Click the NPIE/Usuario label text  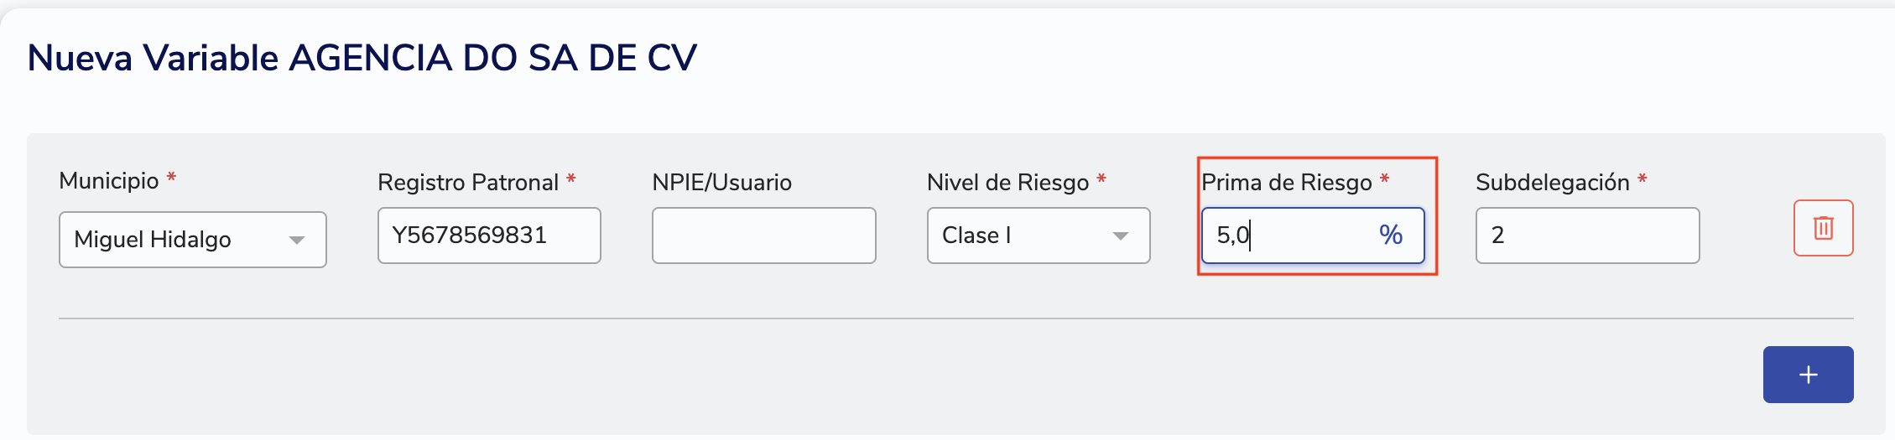[721, 183]
